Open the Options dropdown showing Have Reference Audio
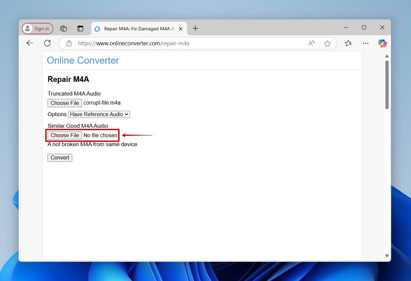Viewport: 411px width, 281px height. pos(99,114)
